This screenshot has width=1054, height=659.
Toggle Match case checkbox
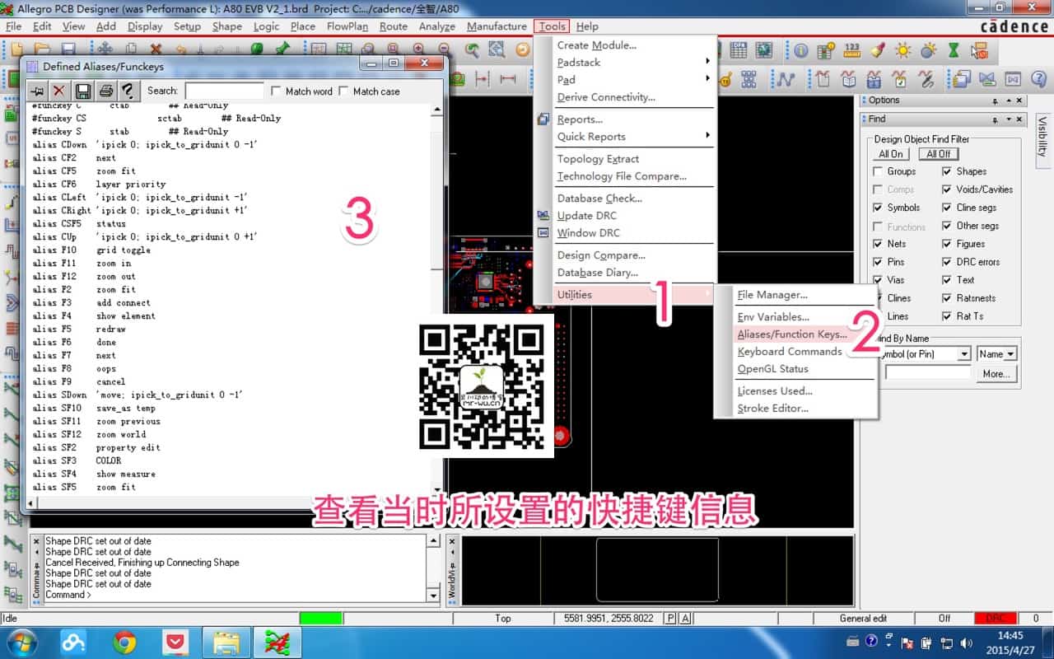point(343,91)
